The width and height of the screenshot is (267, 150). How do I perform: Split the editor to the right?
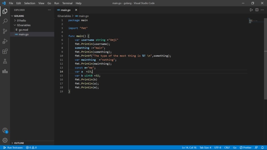click(257, 10)
